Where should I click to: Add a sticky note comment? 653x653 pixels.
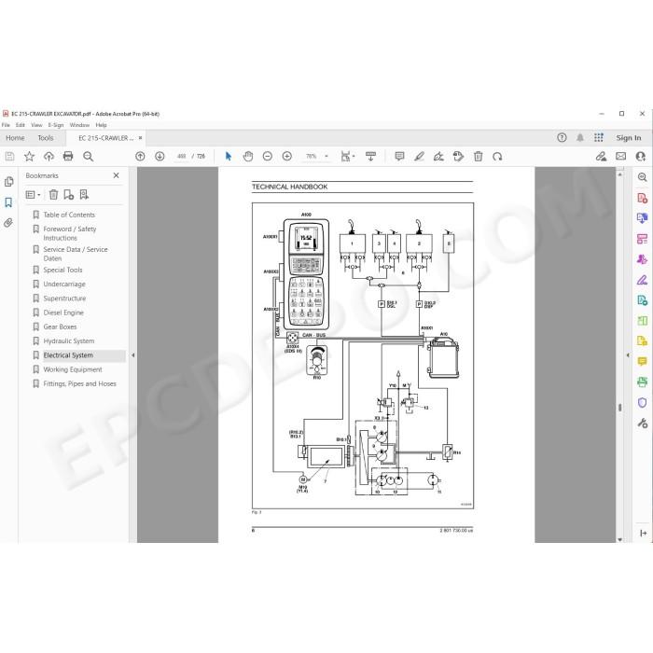click(399, 157)
